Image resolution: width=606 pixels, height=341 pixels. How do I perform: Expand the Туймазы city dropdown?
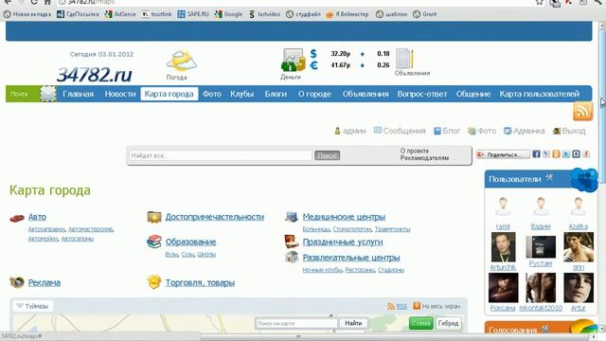click(x=33, y=306)
